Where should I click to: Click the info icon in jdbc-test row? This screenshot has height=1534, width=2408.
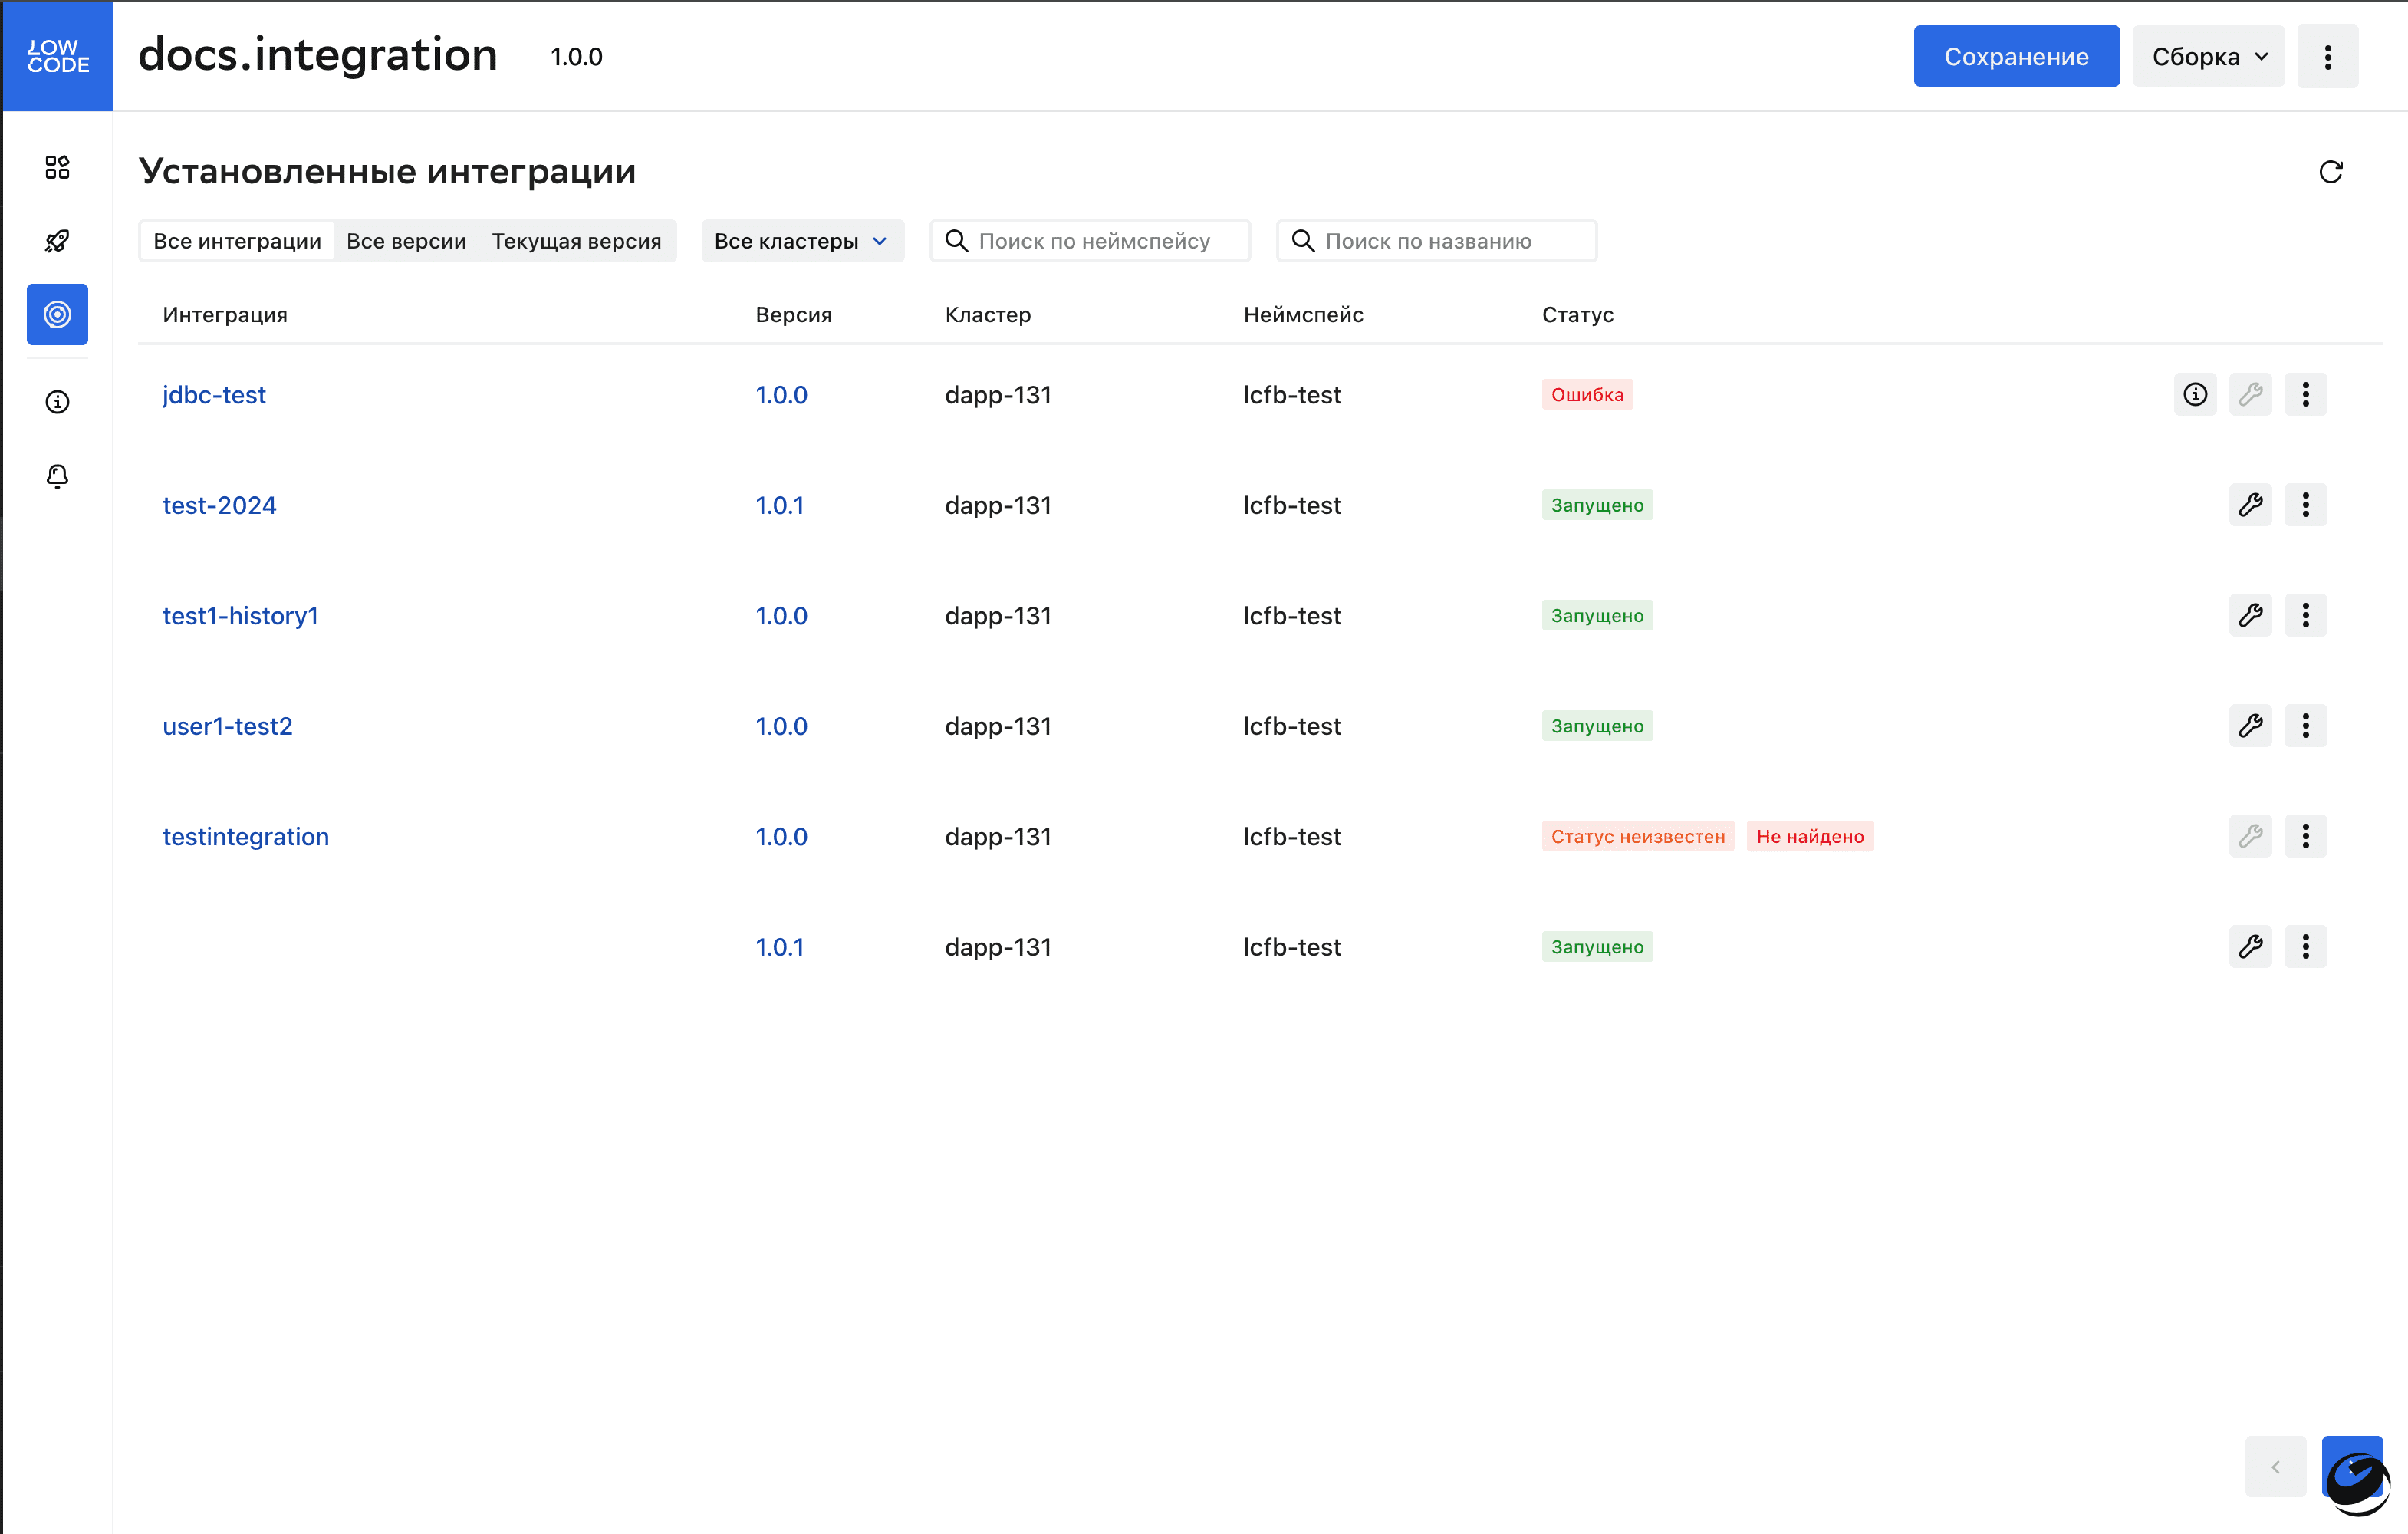(x=2195, y=394)
